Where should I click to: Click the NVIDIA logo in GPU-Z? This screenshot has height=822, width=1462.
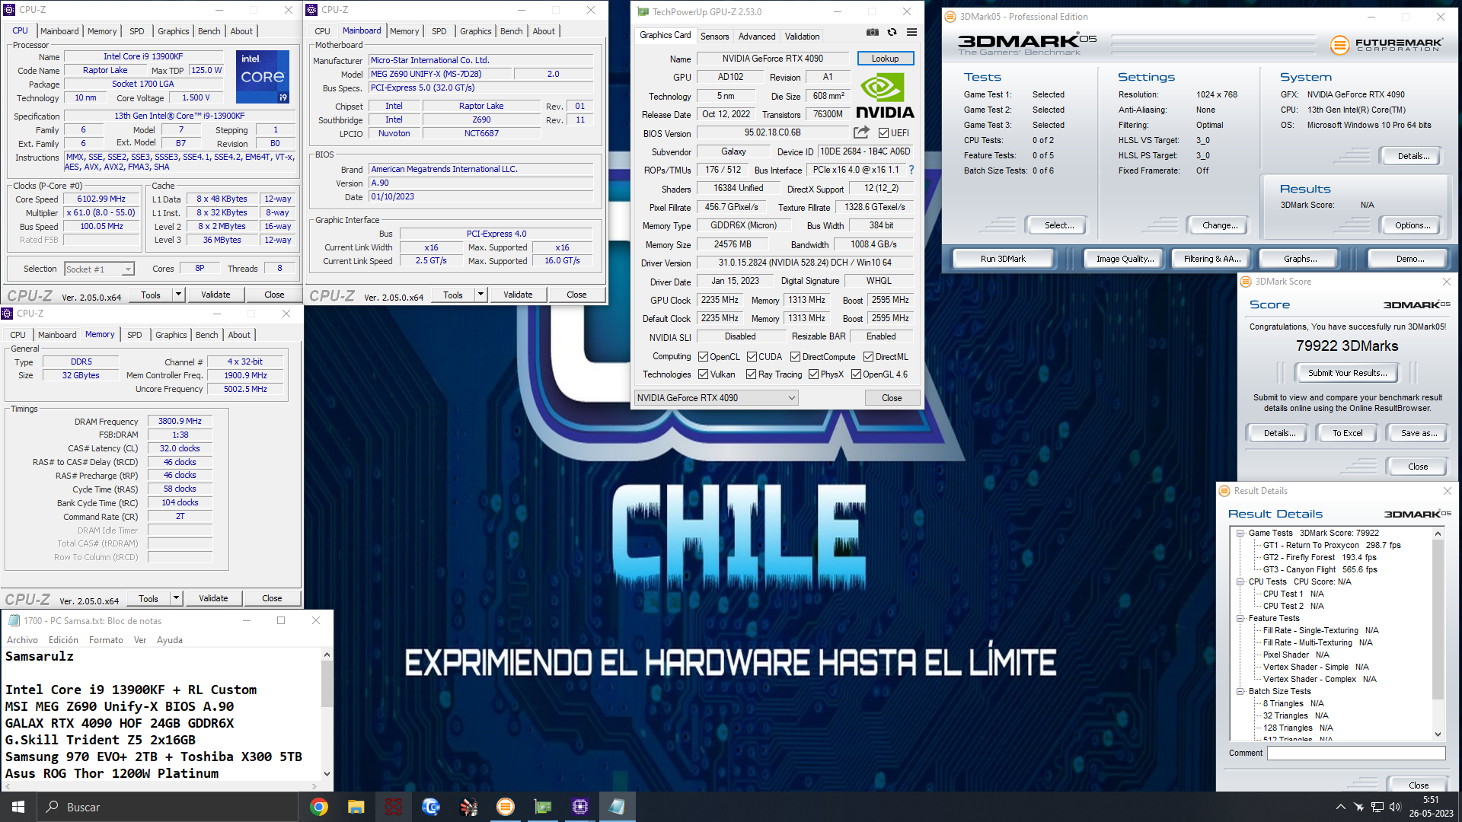[x=885, y=95]
